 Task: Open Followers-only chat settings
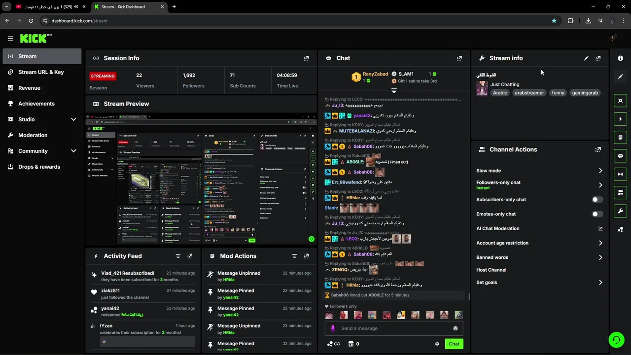pos(540,185)
